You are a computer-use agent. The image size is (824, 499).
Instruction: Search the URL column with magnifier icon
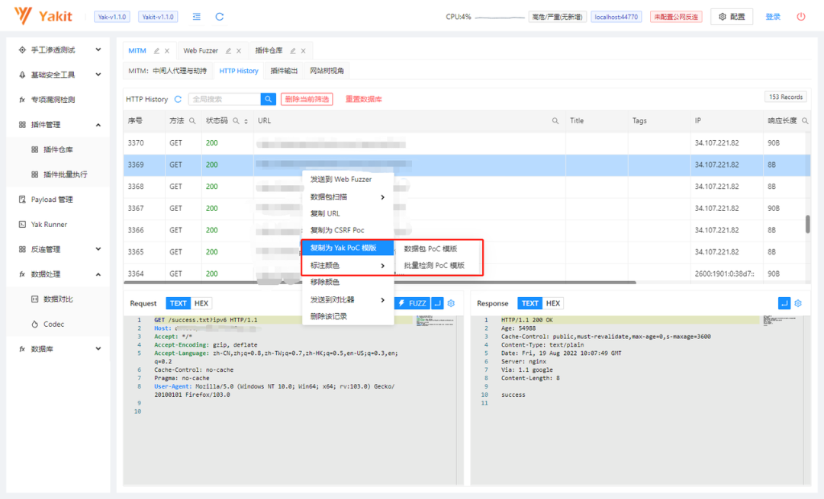(555, 121)
